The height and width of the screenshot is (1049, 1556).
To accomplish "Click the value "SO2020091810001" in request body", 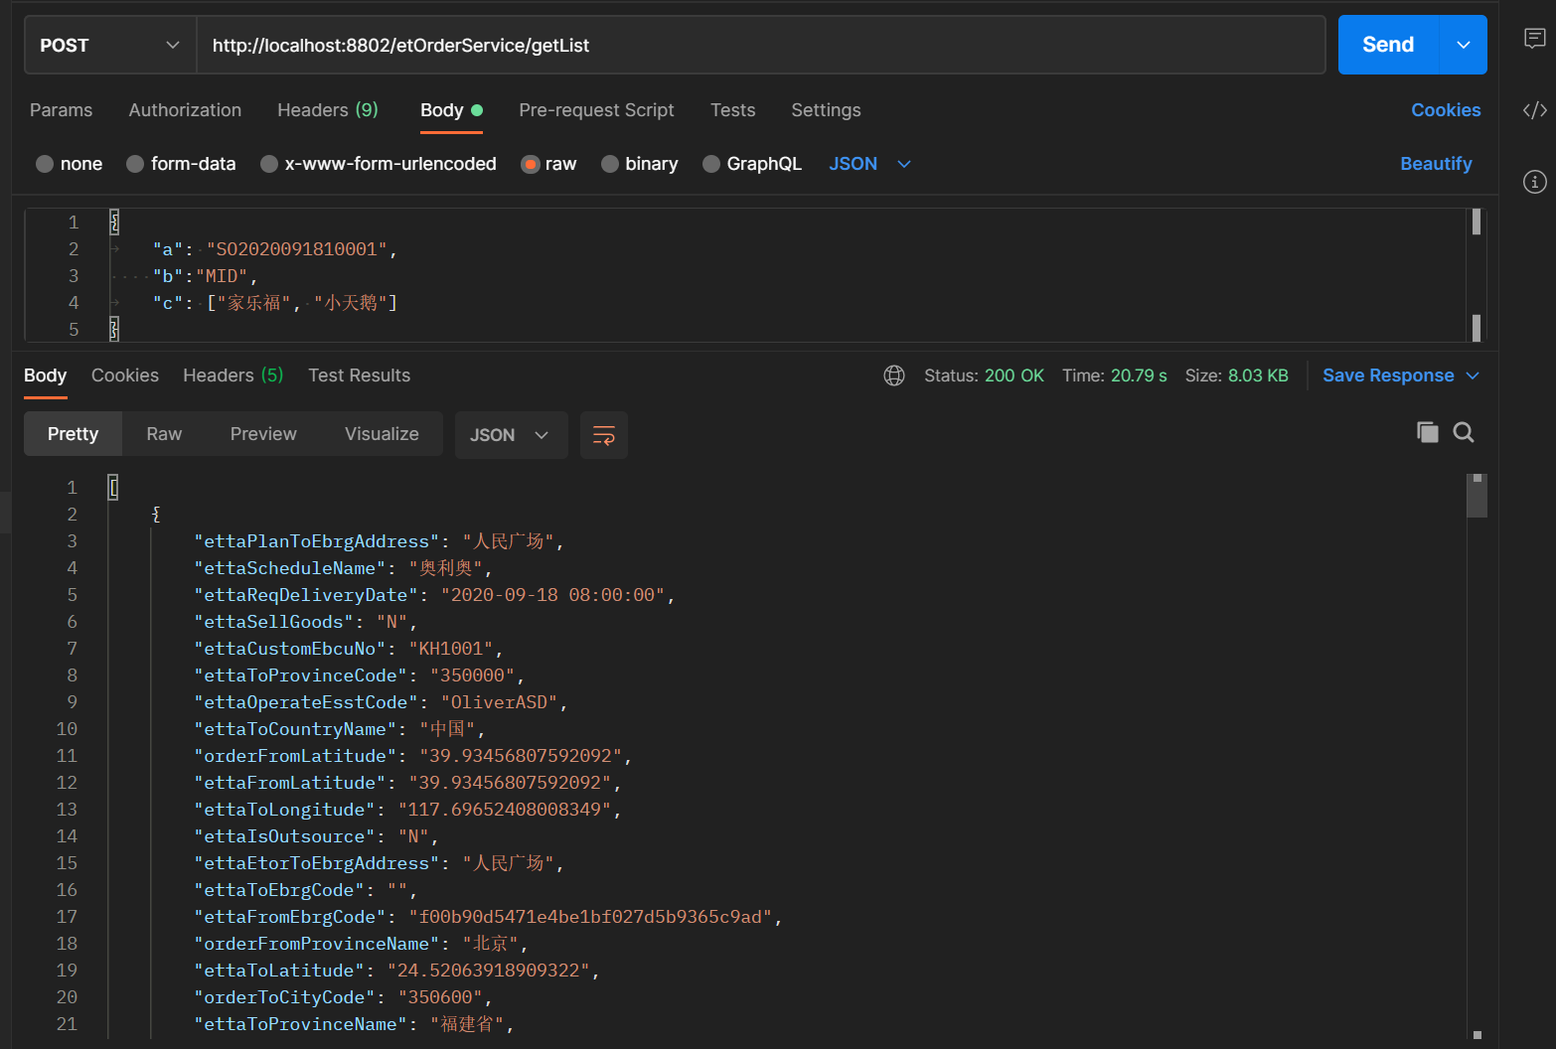I will 297,249.
